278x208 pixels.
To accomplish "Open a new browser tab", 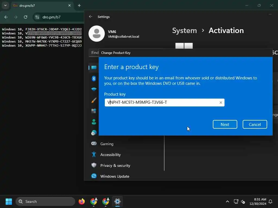I will pyautogui.click(x=79, y=5).
